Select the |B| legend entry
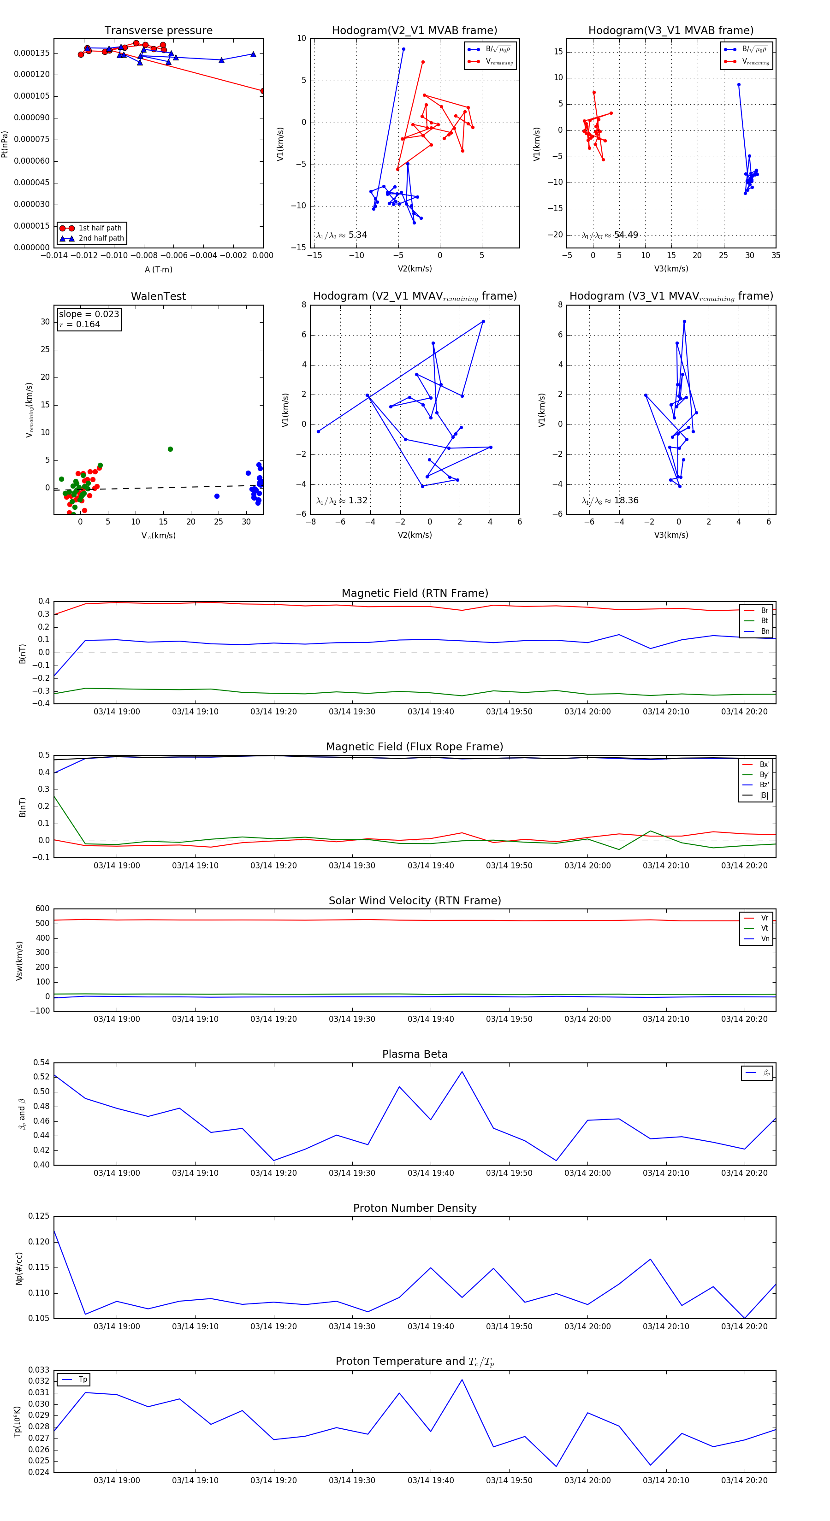The height and width of the screenshot is (1521, 830). click(x=757, y=796)
